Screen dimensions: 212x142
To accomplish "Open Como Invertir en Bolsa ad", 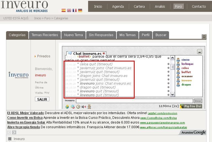I will coord(25,118).
